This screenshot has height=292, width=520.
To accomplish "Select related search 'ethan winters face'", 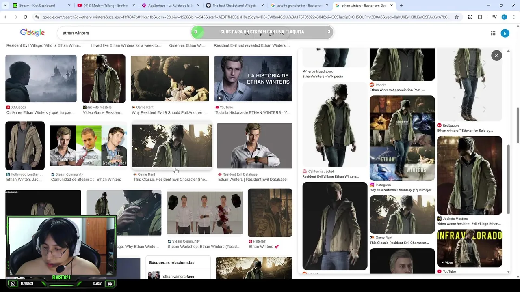I will tap(178, 277).
